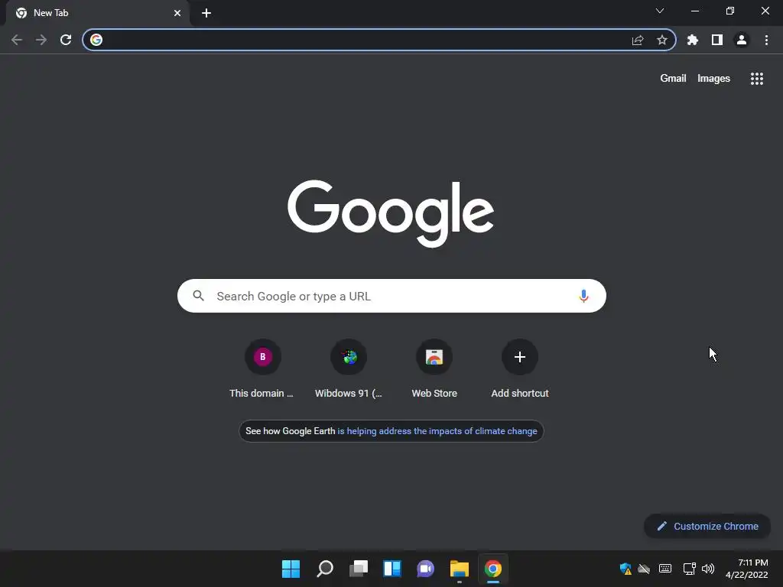Click the volume speaker tray icon
The height and width of the screenshot is (587, 783).
point(707,569)
